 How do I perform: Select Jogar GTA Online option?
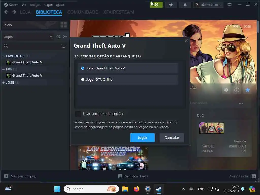[x=128, y=79]
